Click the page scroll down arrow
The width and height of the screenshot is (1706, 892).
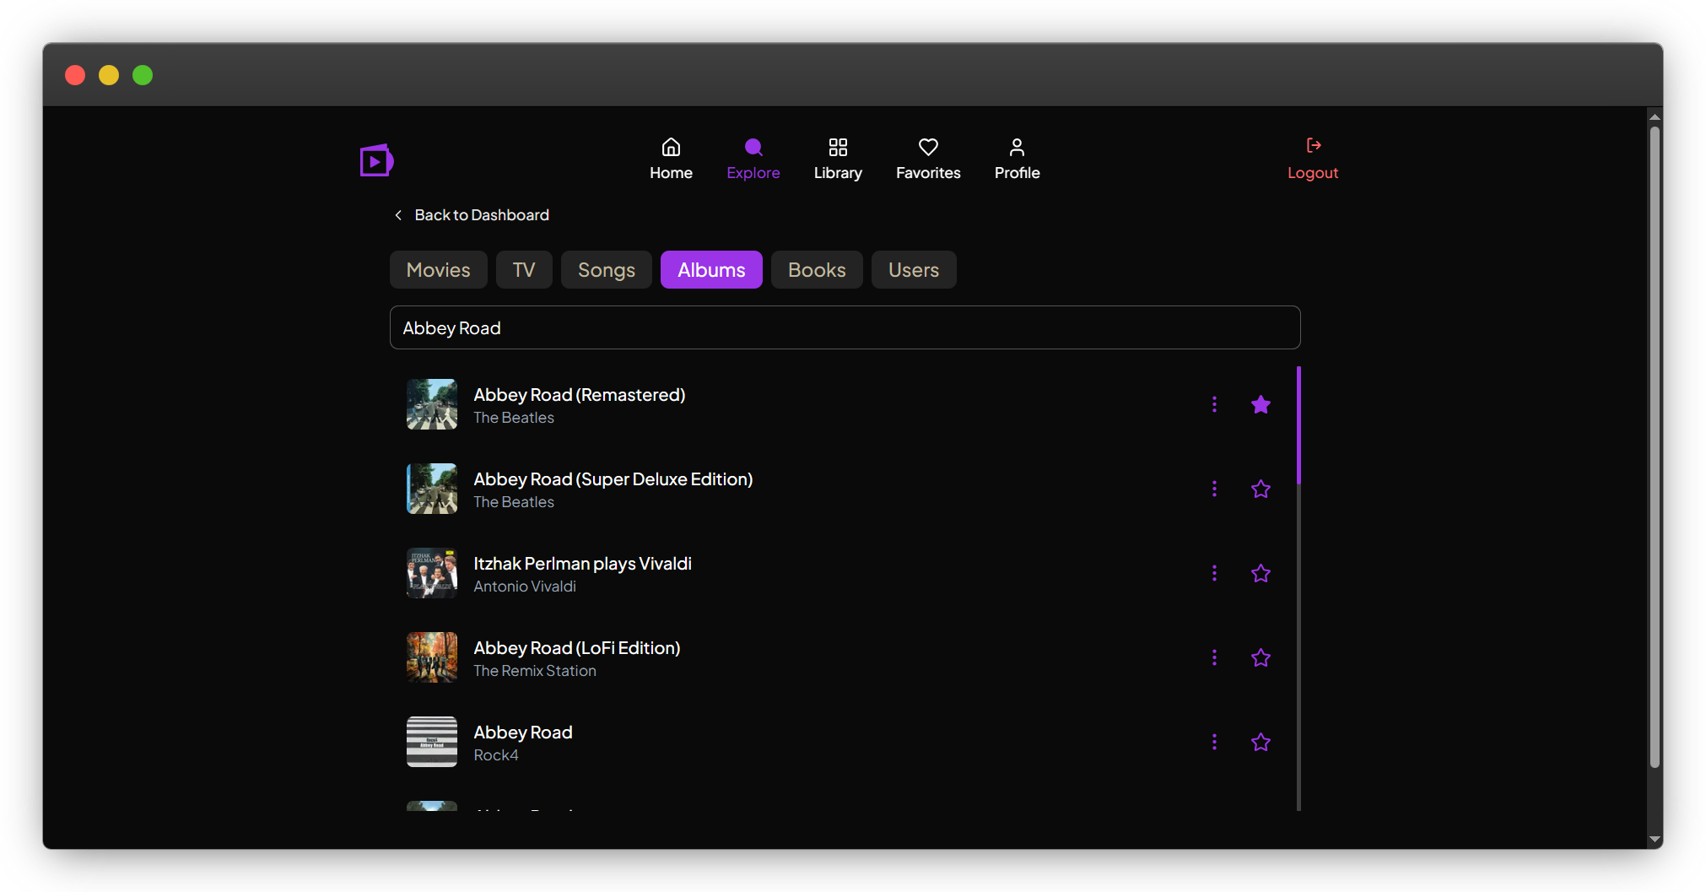point(1655,840)
